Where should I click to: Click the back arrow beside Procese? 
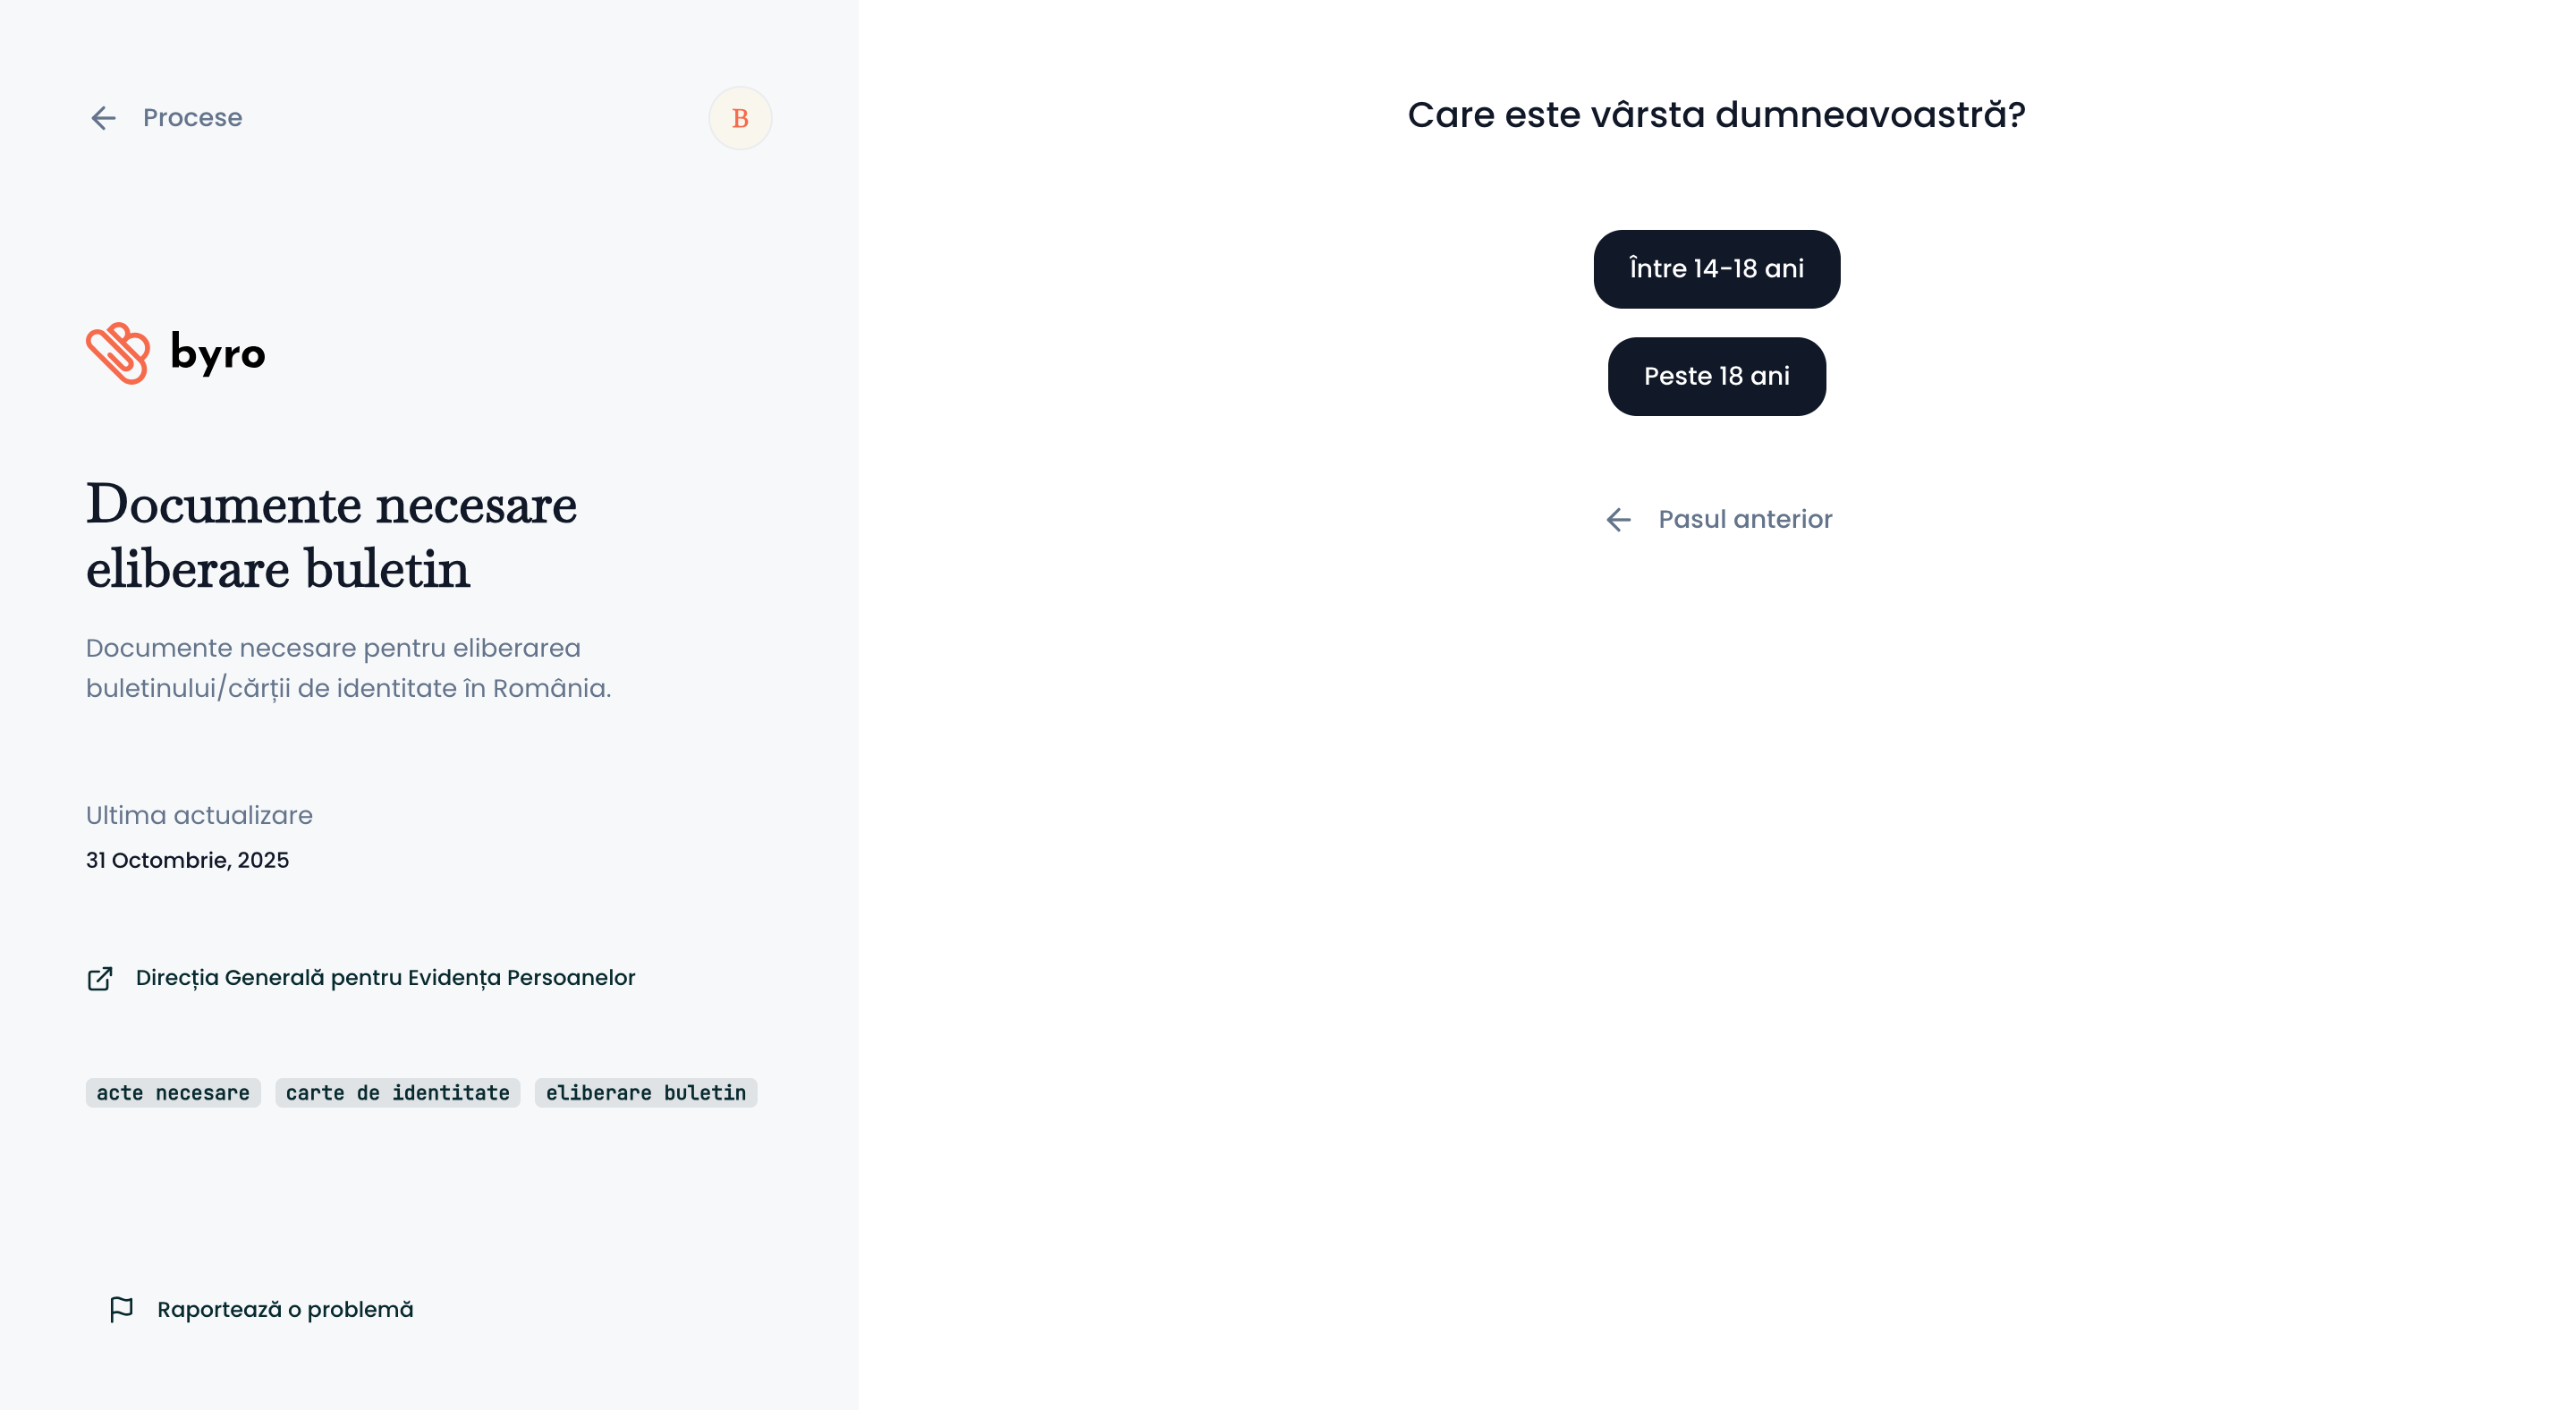103,118
